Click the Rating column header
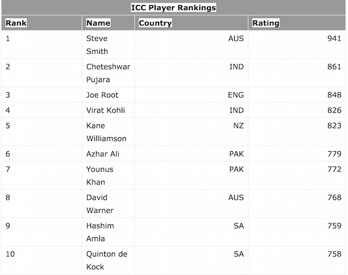The width and height of the screenshot is (348, 275). pyautogui.click(x=266, y=23)
